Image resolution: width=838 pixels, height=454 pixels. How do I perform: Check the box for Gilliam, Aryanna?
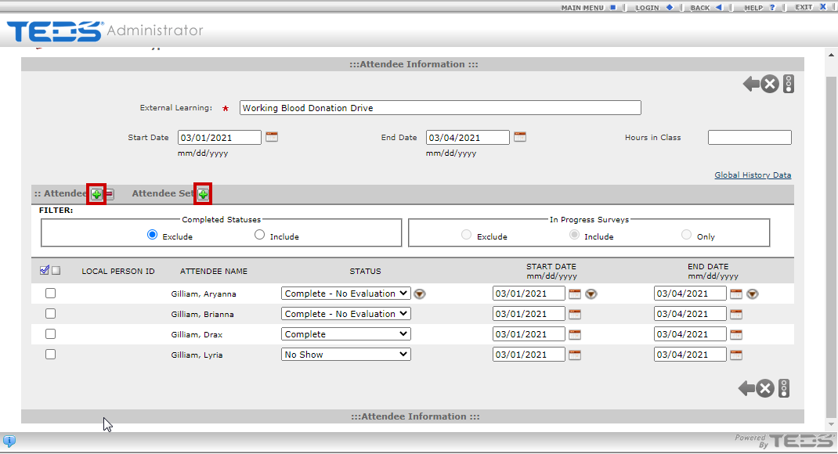(50, 294)
